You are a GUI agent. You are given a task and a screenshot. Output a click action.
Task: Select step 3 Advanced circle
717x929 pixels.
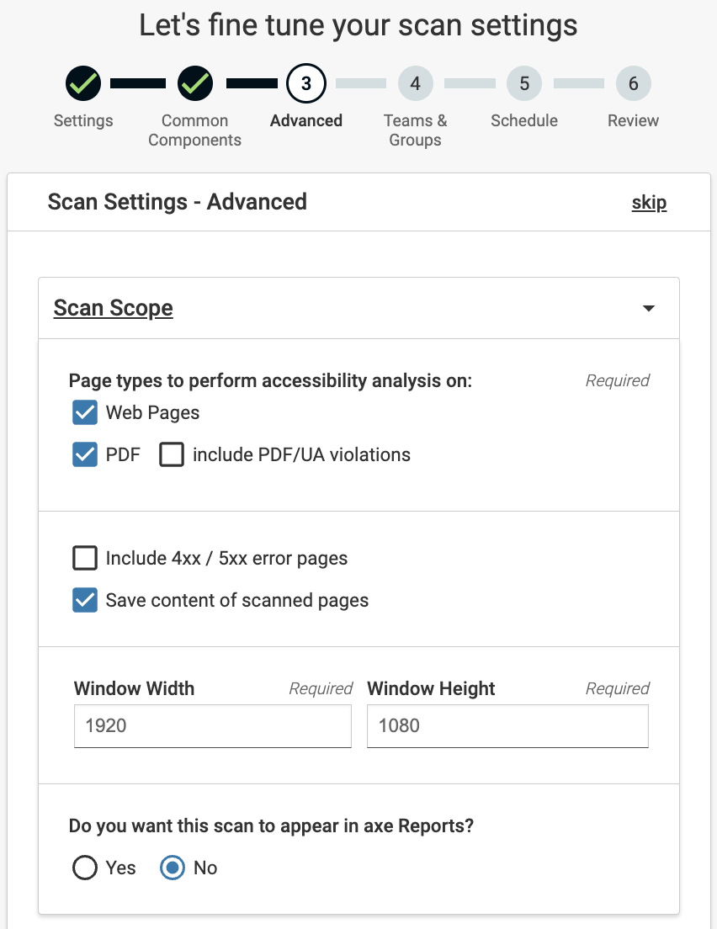click(x=306, y=83)
